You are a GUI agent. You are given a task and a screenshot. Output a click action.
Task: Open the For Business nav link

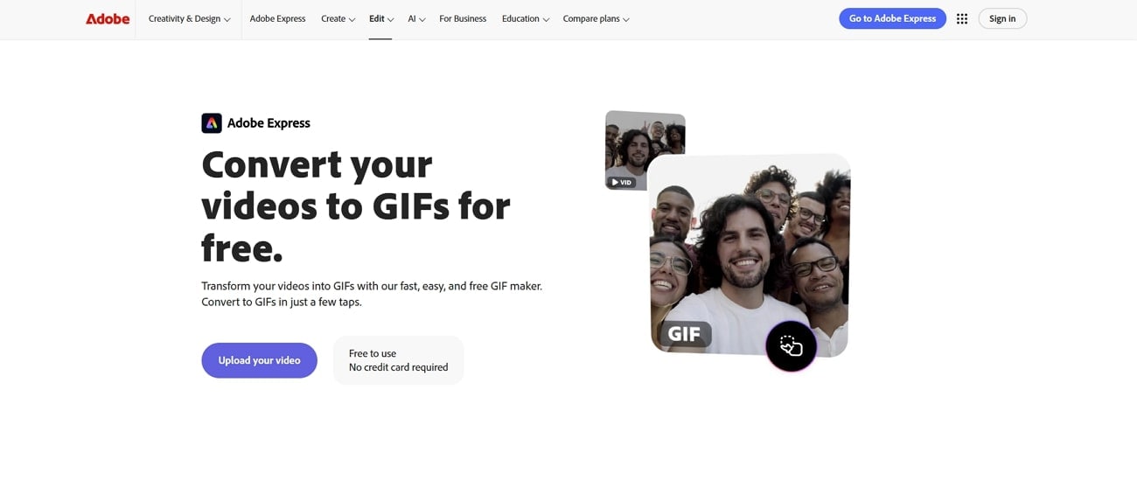point(463,19)
